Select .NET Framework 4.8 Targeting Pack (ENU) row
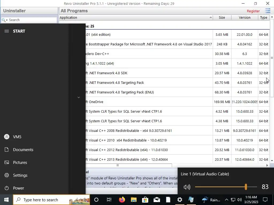This screenshot has height=205, width=274. (x=177, y=92)
